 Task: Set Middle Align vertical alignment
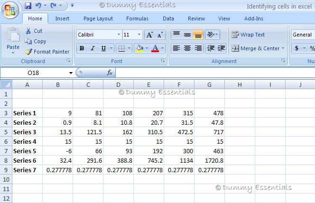click(x=187, y=35)
